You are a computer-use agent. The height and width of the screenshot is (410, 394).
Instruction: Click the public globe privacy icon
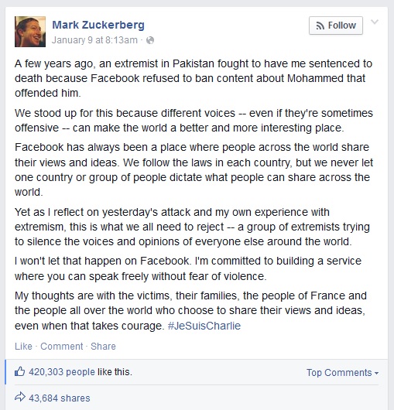150,40
